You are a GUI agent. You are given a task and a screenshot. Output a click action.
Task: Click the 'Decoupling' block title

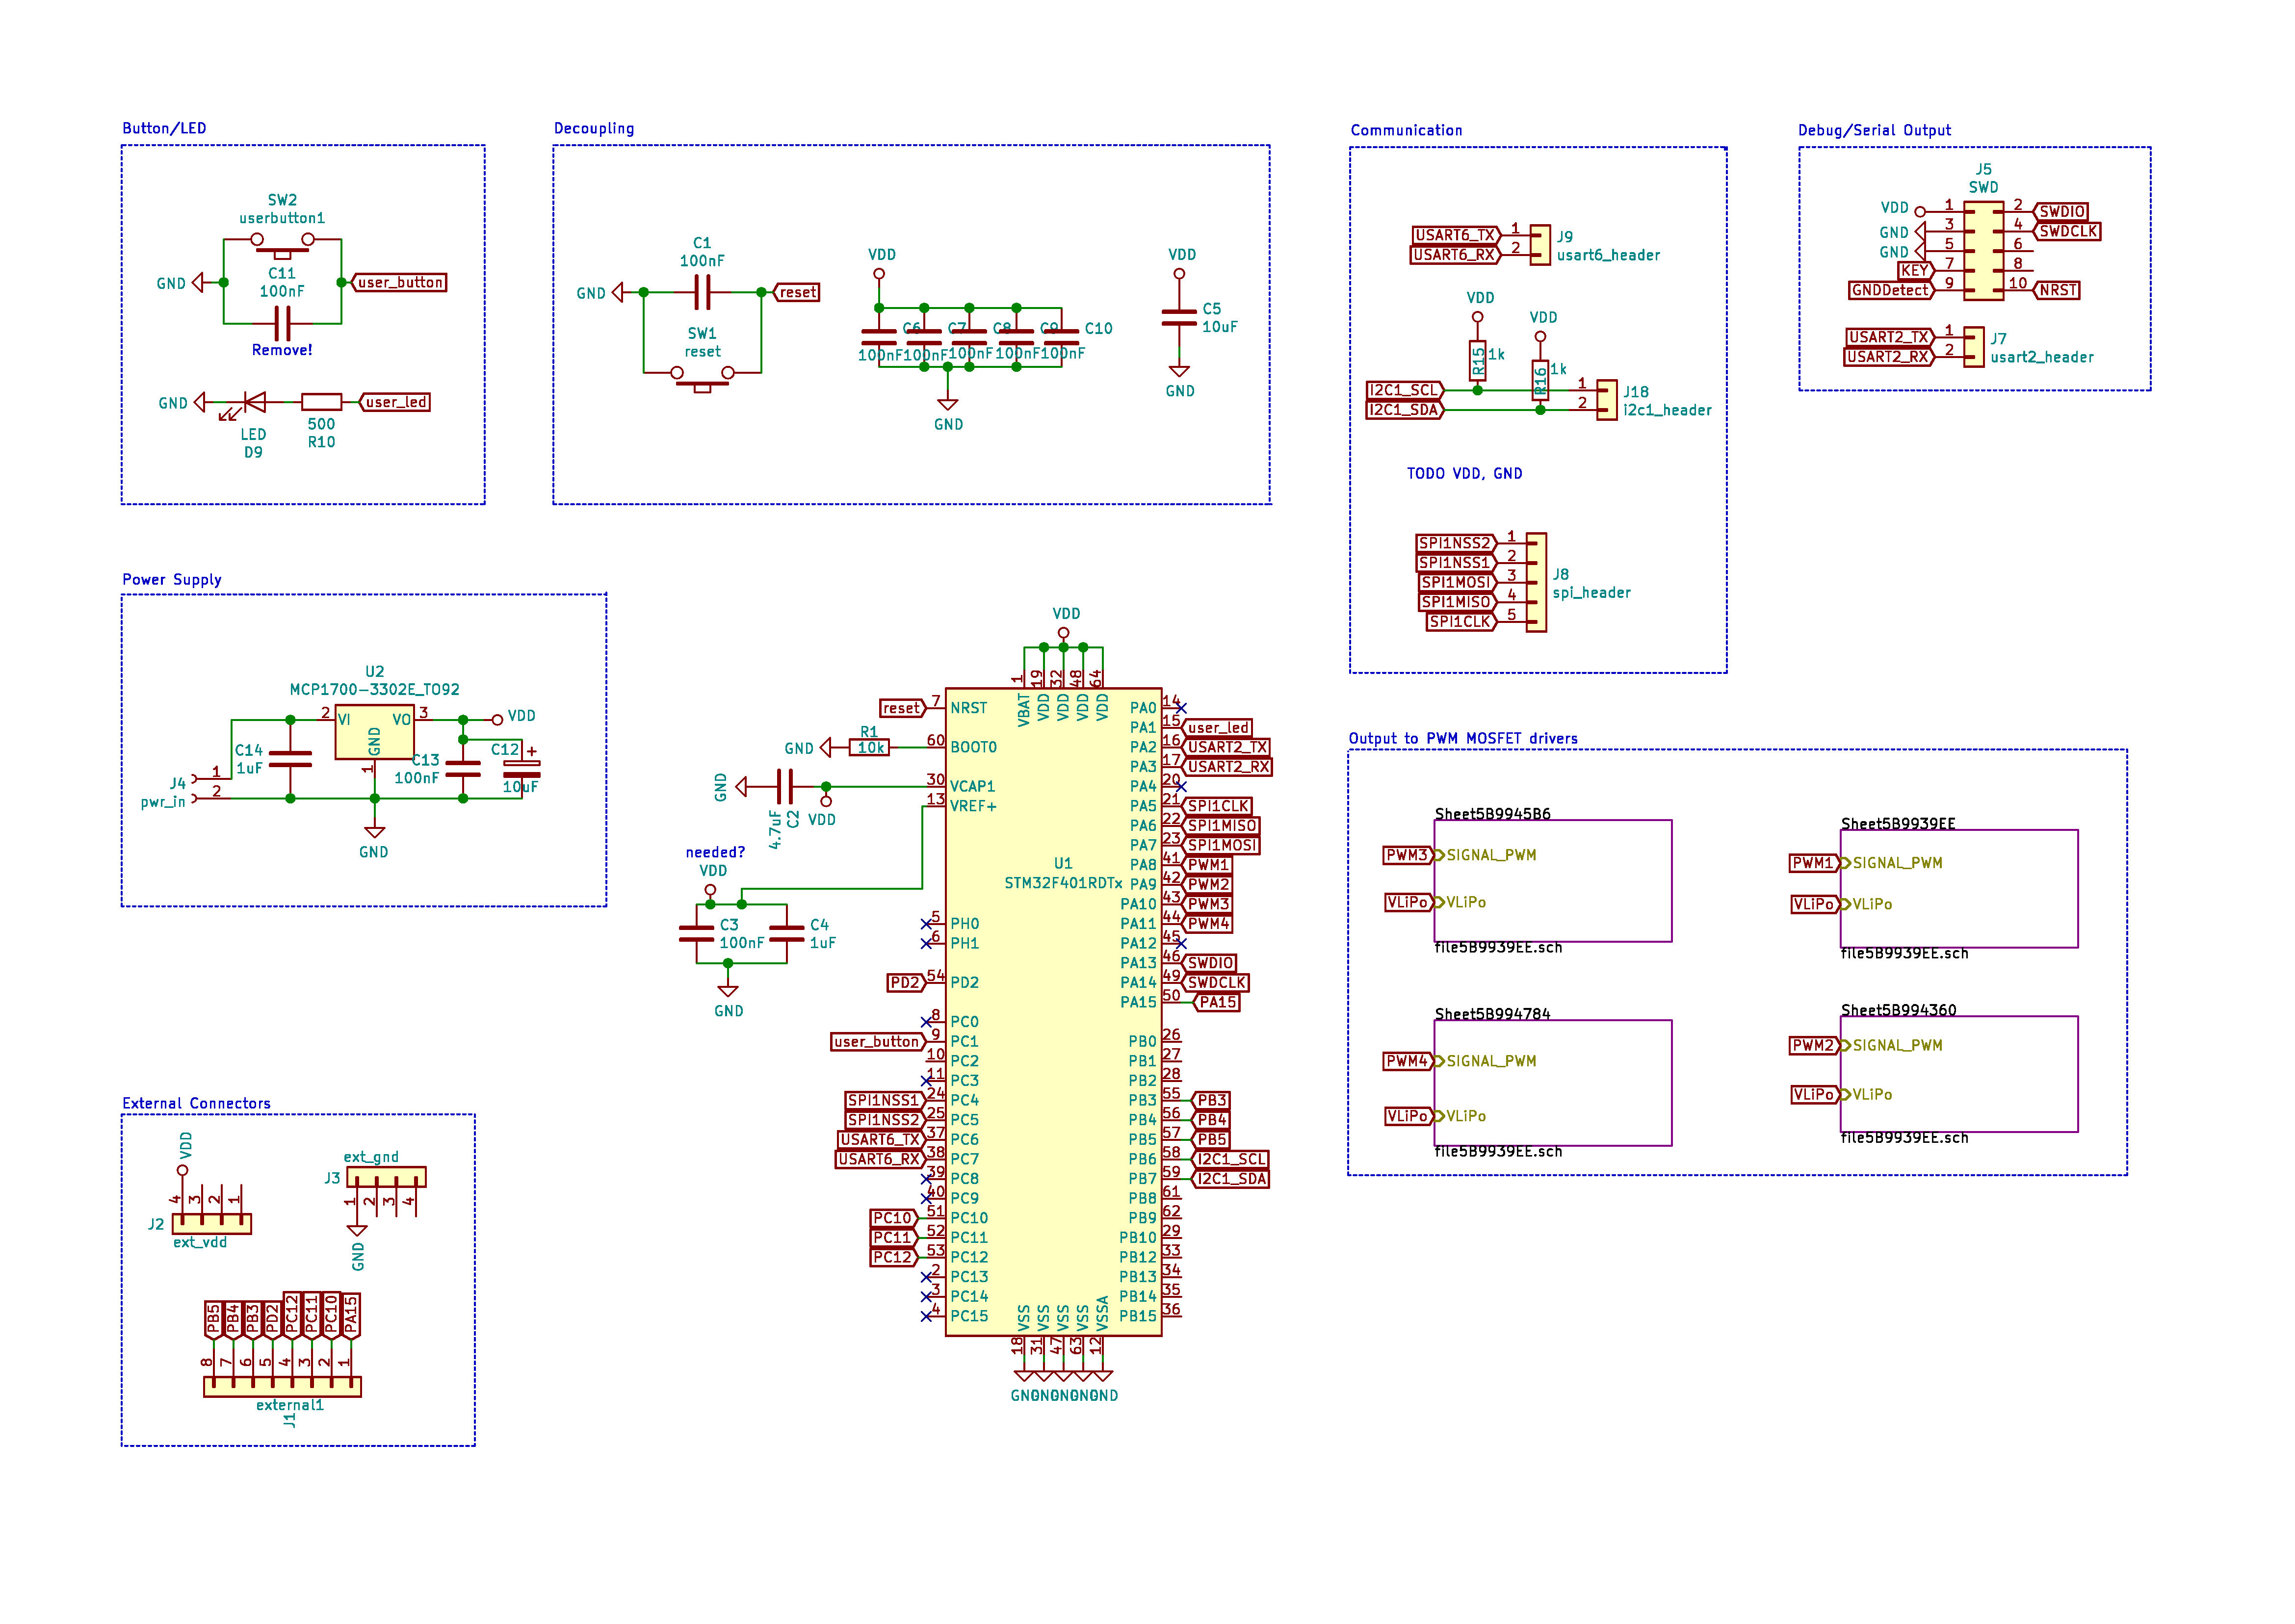click(594, 128)
